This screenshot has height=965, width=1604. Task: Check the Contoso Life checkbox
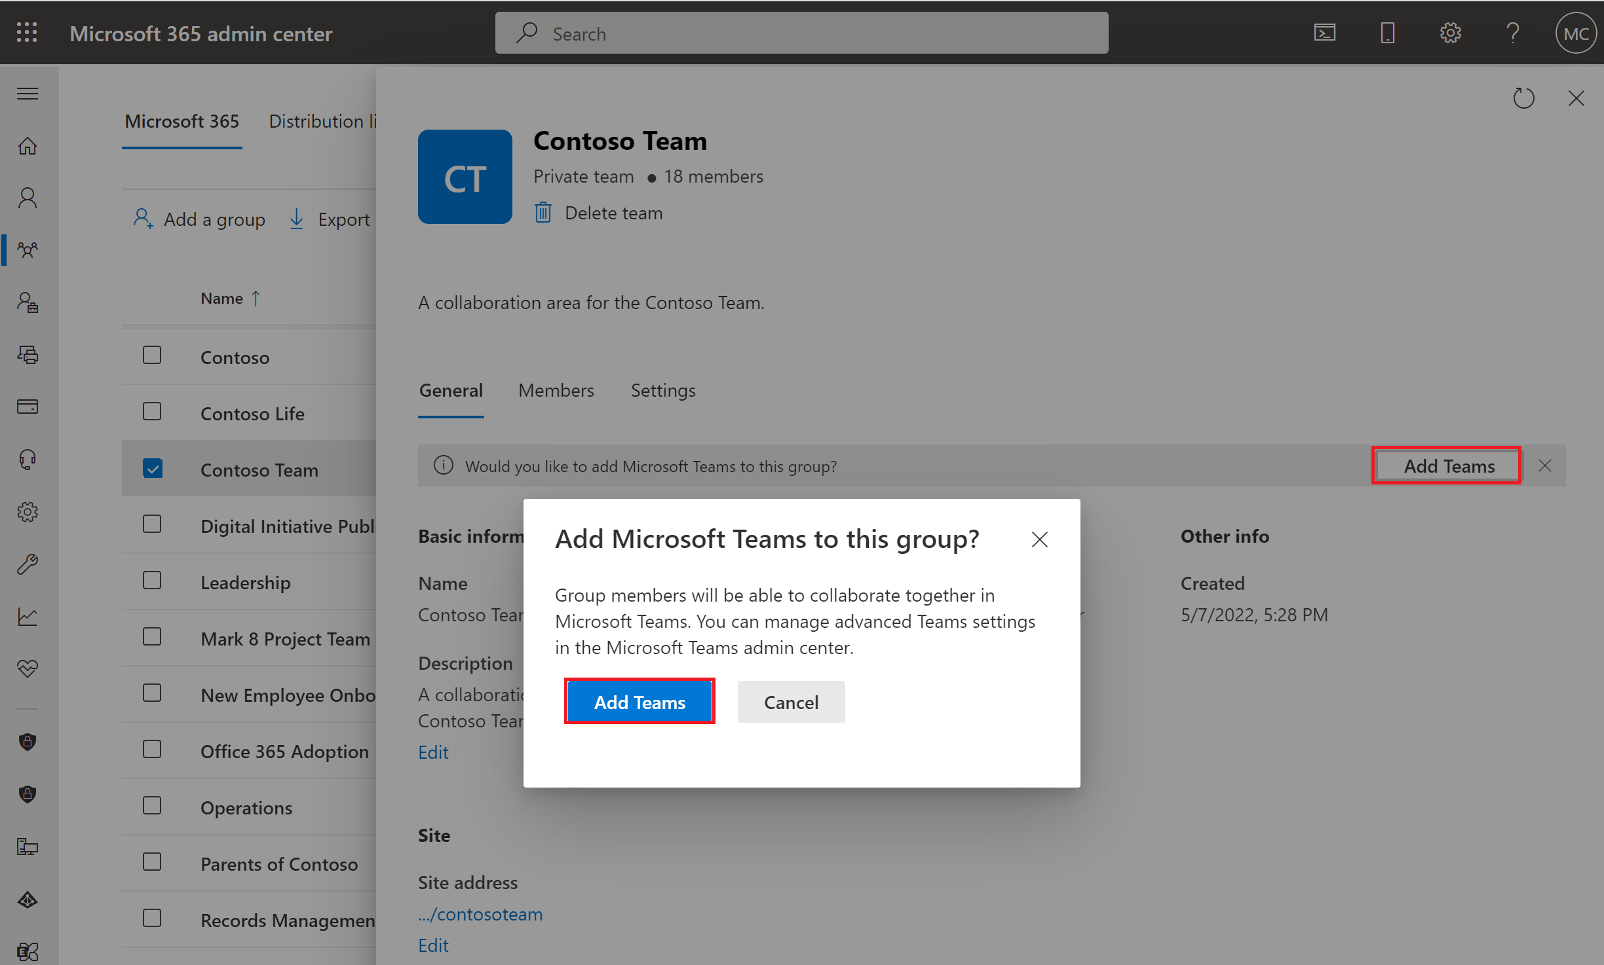(x=152, y=412)
